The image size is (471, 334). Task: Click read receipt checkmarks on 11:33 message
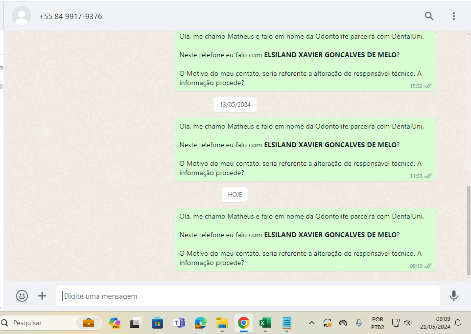[x=428, y=176]
